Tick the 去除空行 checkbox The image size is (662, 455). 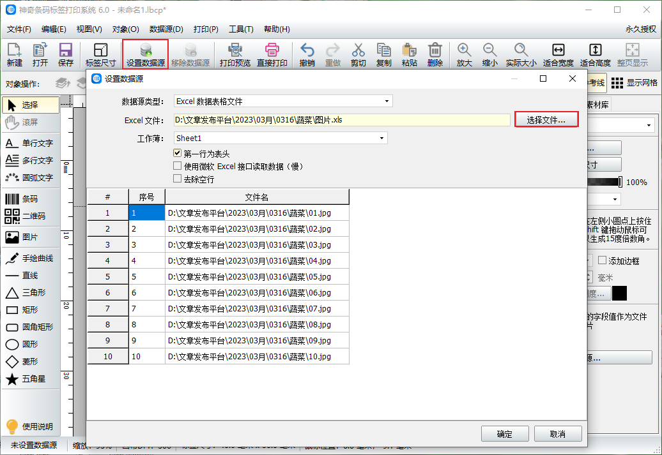tap(178, 179)
